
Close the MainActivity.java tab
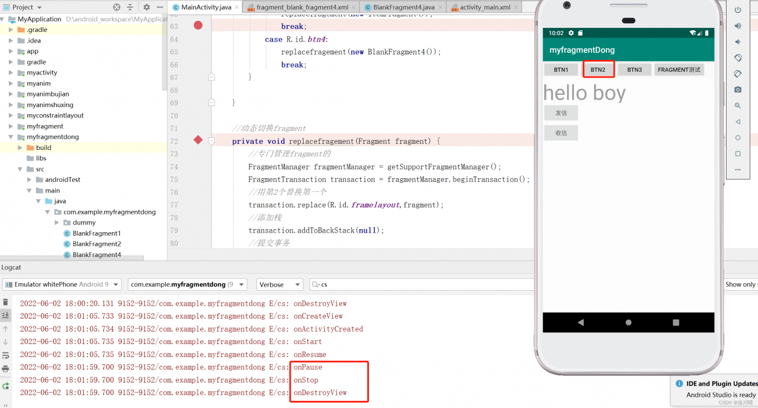tap(236, 7)
